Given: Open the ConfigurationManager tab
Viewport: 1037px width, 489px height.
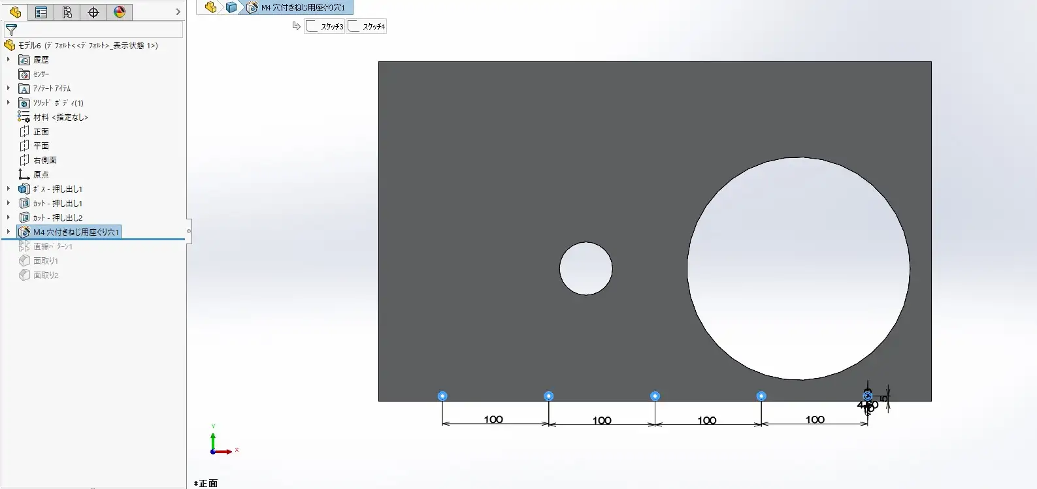Looking at the screenshot, I should click(67, 12).
